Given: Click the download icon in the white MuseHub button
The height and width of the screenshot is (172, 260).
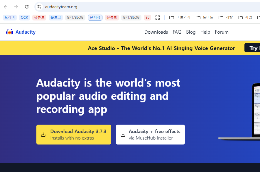Looking at the screenshot, I should [123, 135].
